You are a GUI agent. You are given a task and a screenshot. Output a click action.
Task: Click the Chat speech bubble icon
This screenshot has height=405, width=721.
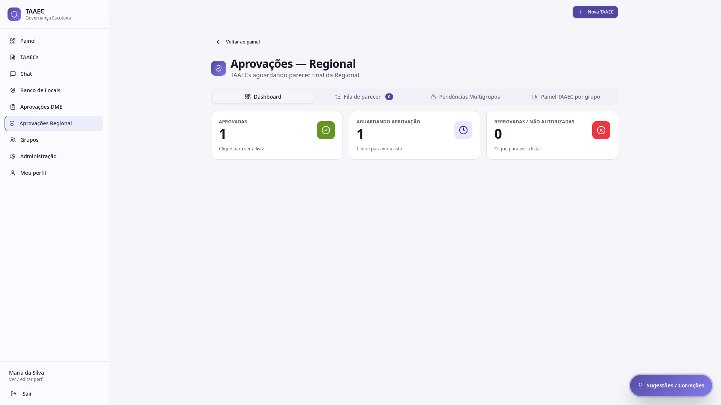tap(13, 74)
